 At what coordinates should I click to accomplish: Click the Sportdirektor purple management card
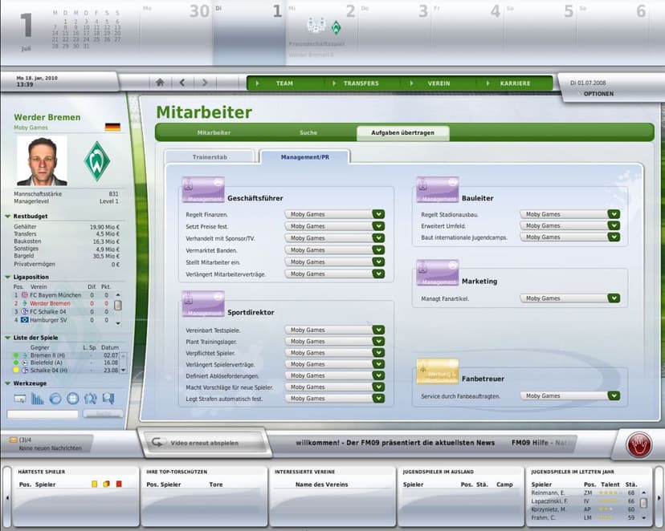pyautogui.click(x=203, y=304)
